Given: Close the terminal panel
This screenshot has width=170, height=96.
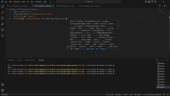Looking at the screenshot, I should (168, 60).
